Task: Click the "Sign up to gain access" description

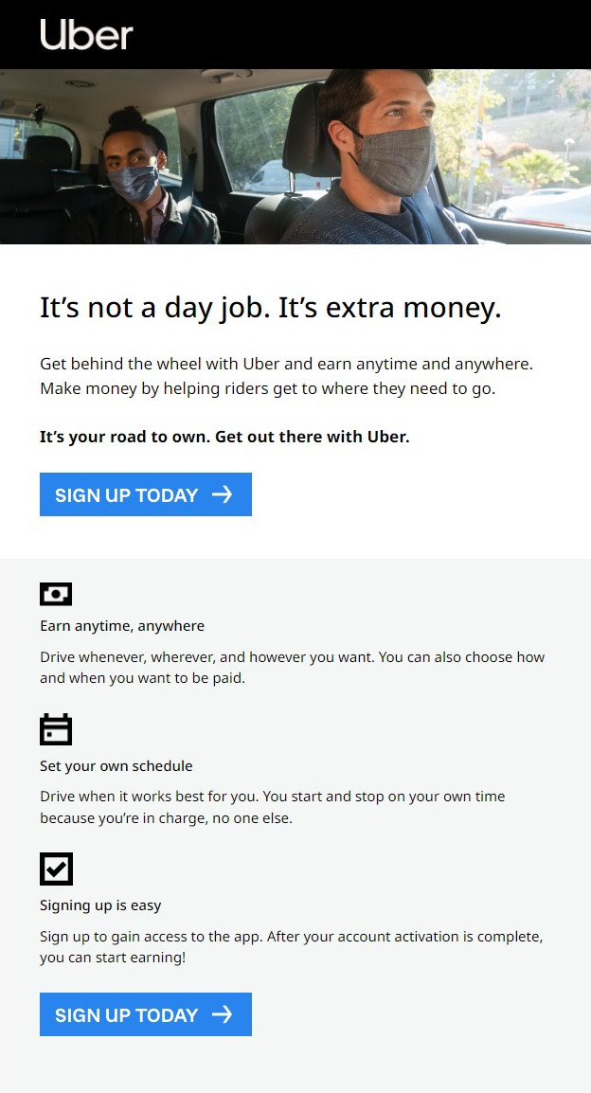Action: pyautogui.click(x=291, y=946)
